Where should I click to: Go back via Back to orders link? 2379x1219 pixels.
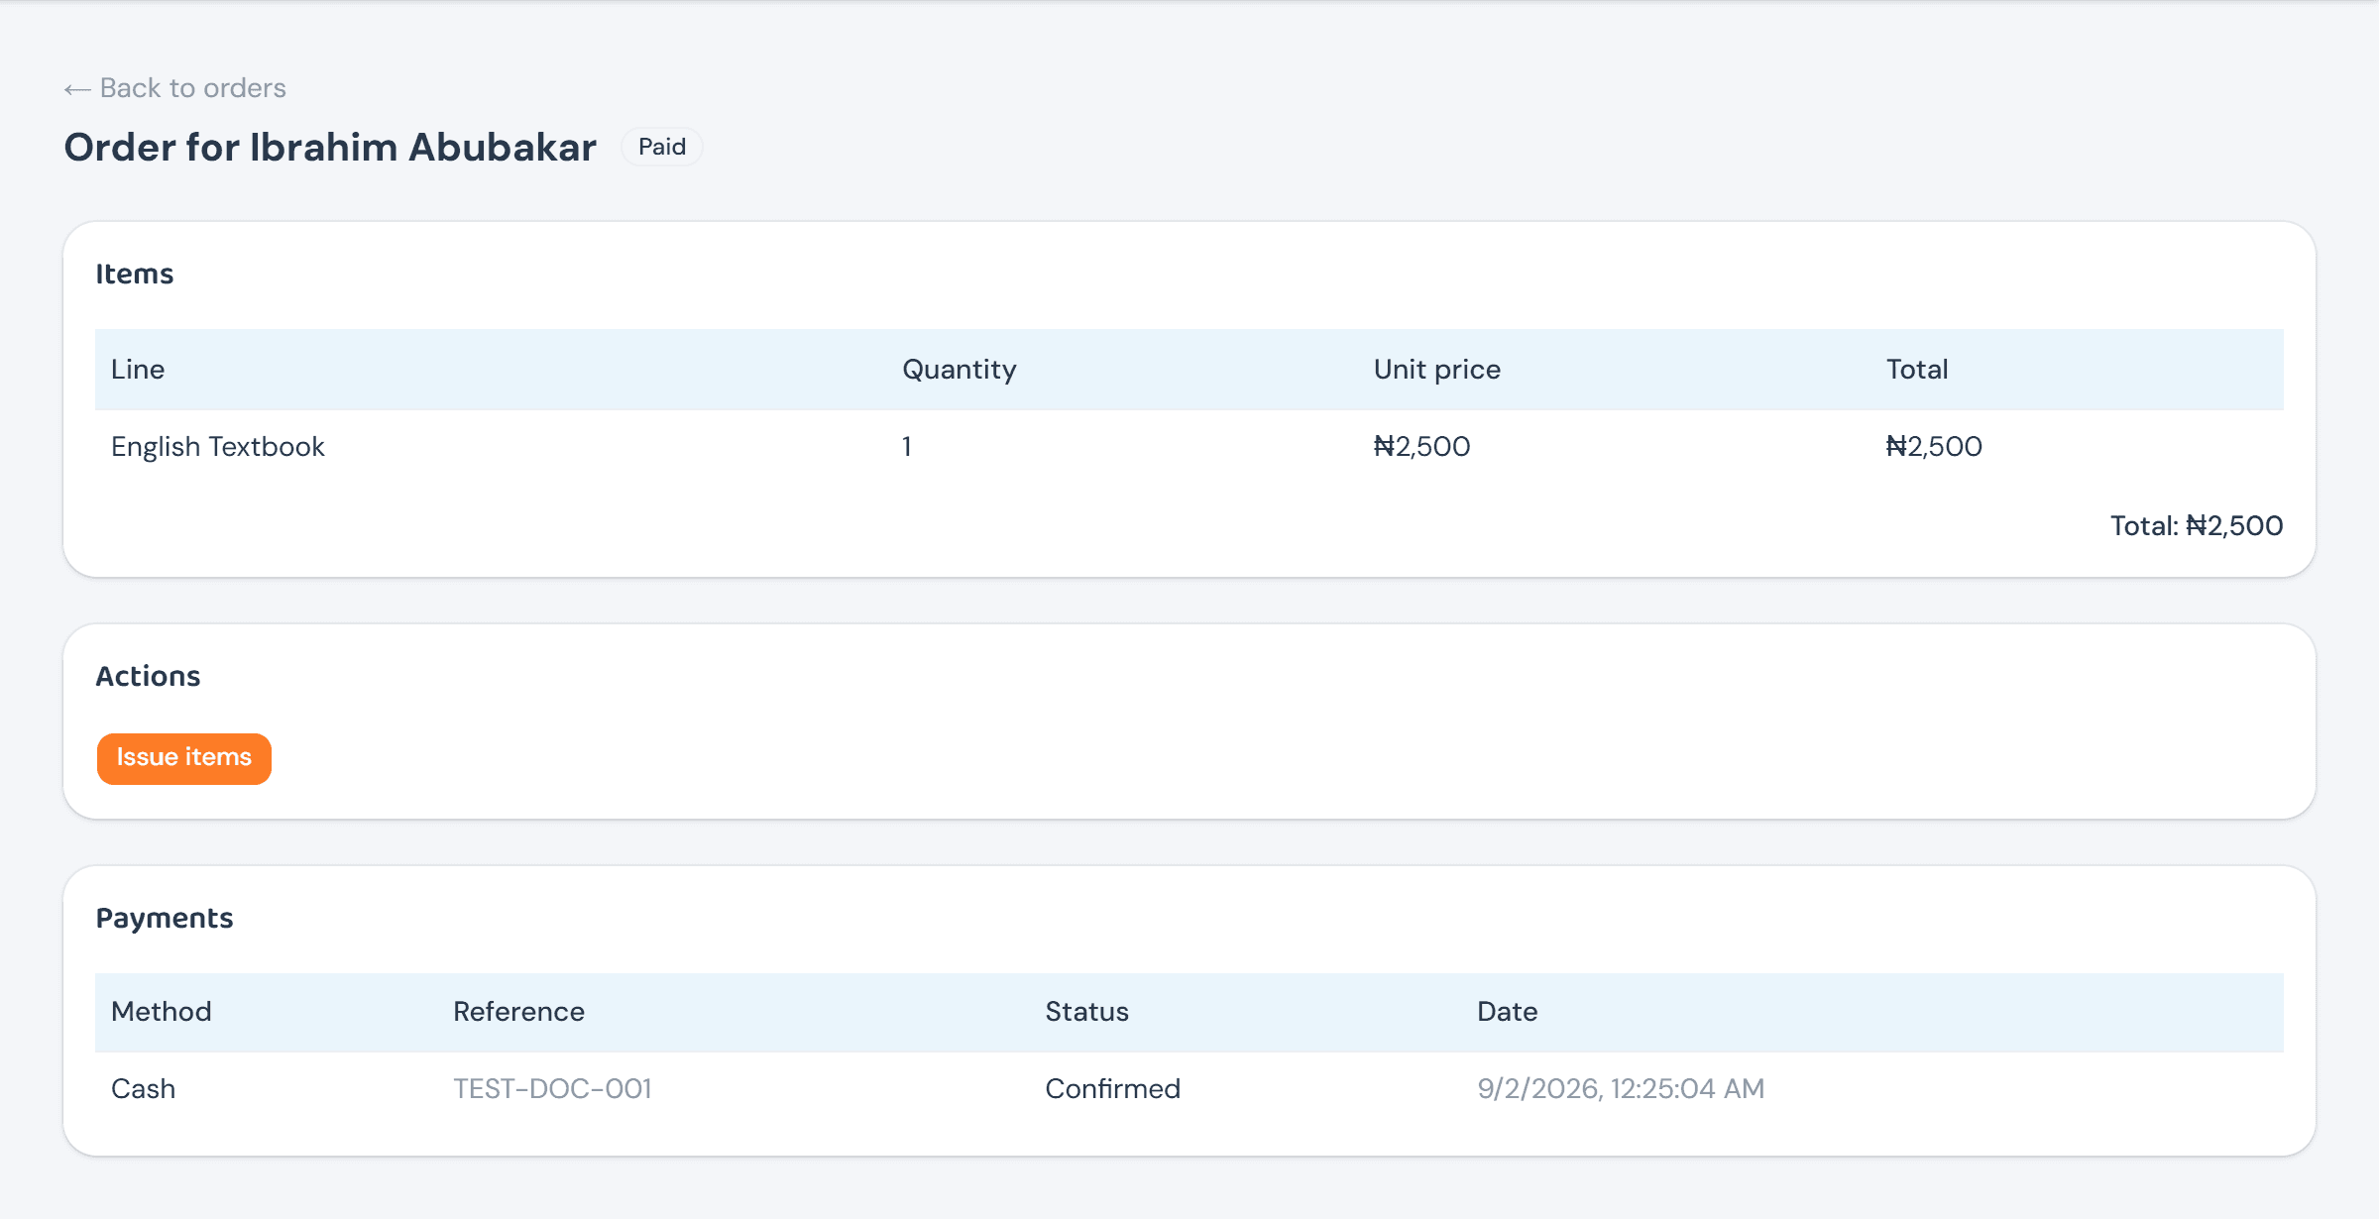174,88
